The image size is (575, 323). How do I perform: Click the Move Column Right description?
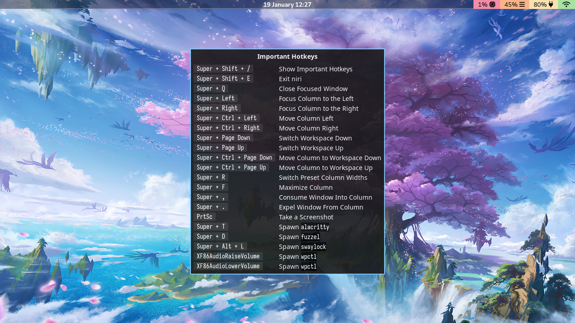pyautogui.click(x=309, y=128)
